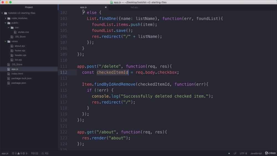Click app.js file name in status bar
The height and width of the screenshot is (156, 277).
(5, 153)
